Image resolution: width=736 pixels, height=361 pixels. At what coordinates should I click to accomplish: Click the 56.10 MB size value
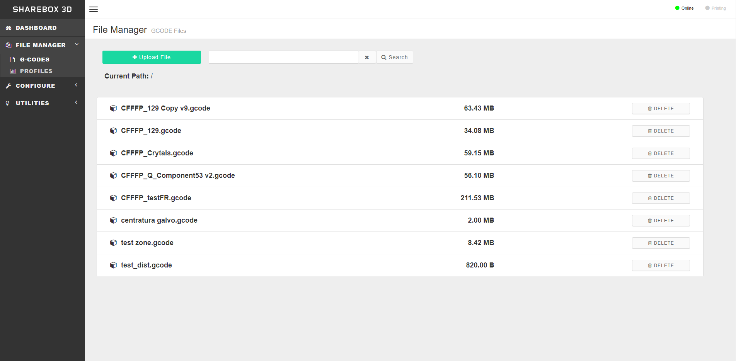479,175
